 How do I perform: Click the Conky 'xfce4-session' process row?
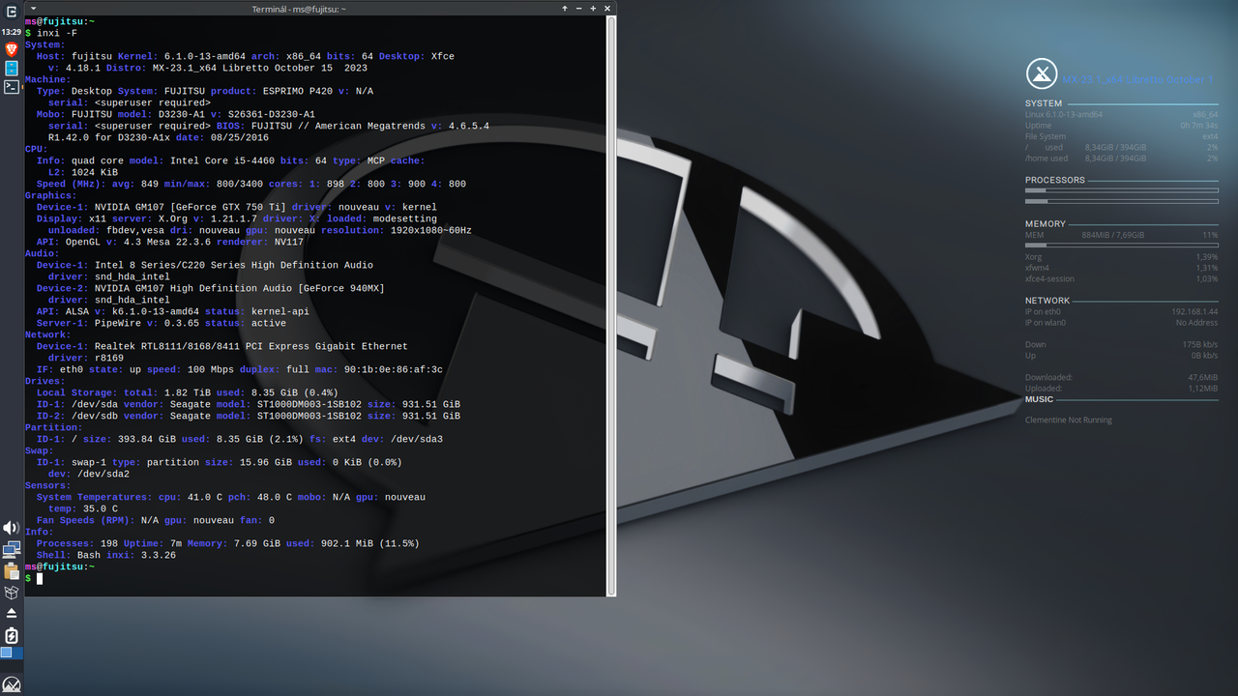point(1122,278)
